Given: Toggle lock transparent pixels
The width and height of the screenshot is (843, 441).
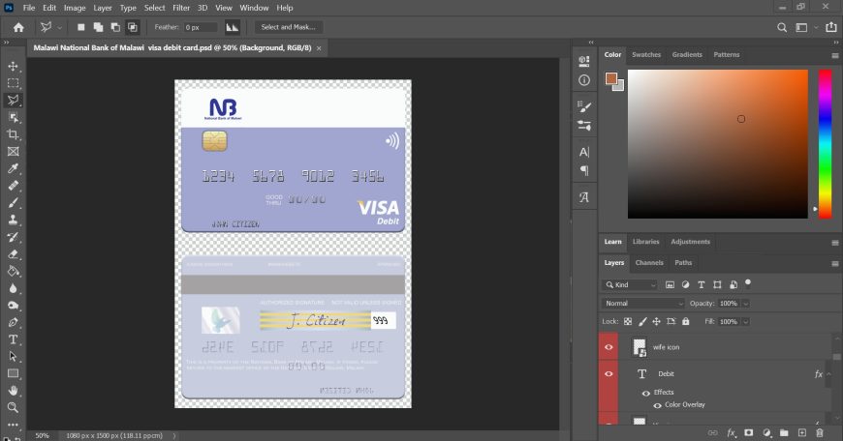Looking at the screenshot, I should (x=628, y=321).
